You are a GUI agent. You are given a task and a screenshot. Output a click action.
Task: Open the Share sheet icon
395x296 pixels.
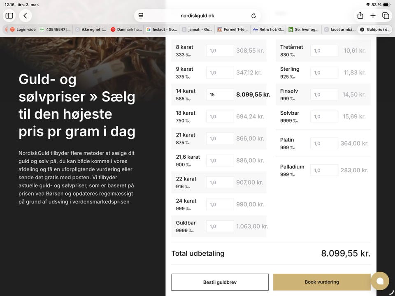click(x=360, y=16)
